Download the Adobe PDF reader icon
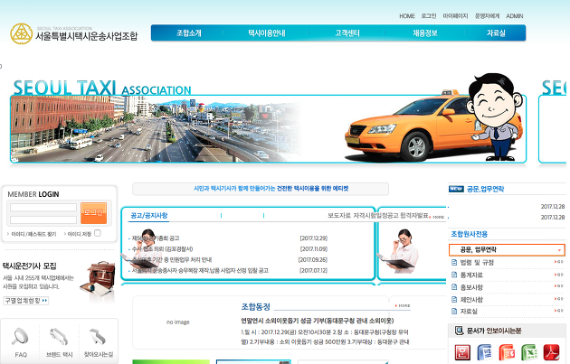 (x=551, y=352)
